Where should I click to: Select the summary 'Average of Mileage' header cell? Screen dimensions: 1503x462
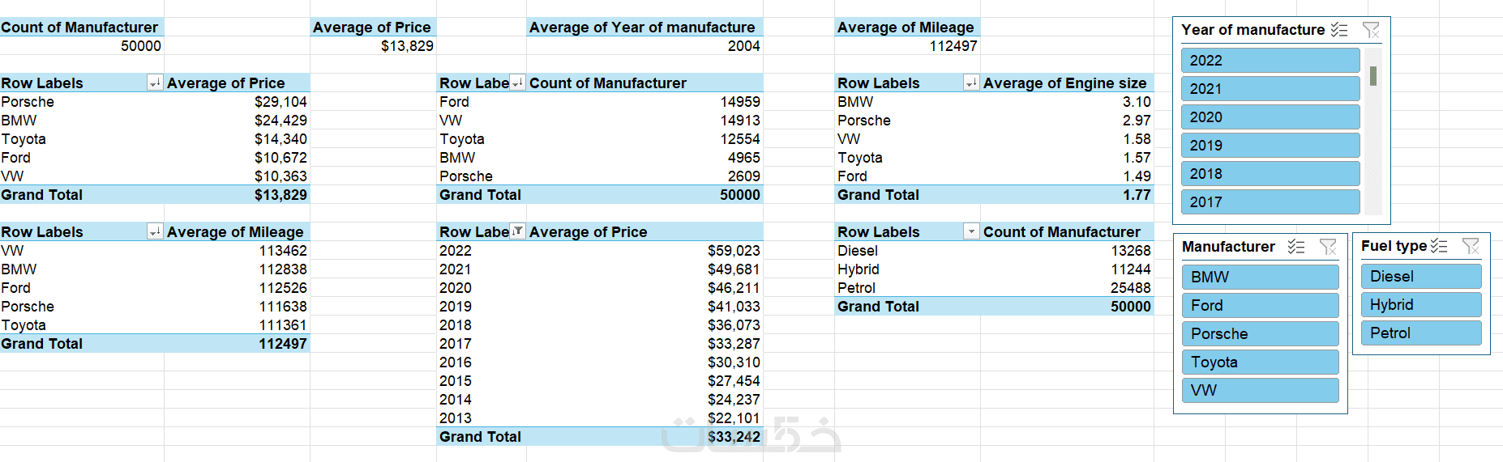click(907, 27)
